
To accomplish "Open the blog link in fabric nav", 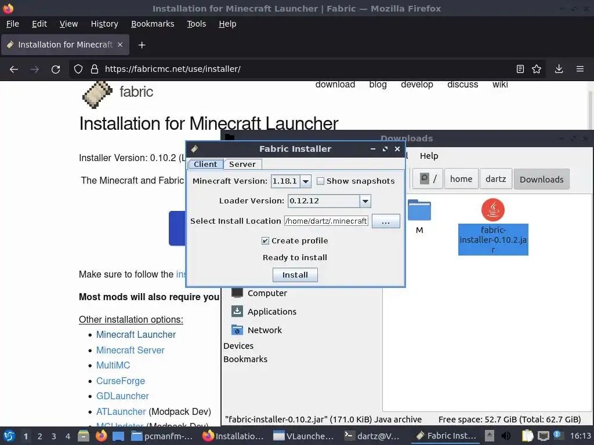I will [378, 85].
